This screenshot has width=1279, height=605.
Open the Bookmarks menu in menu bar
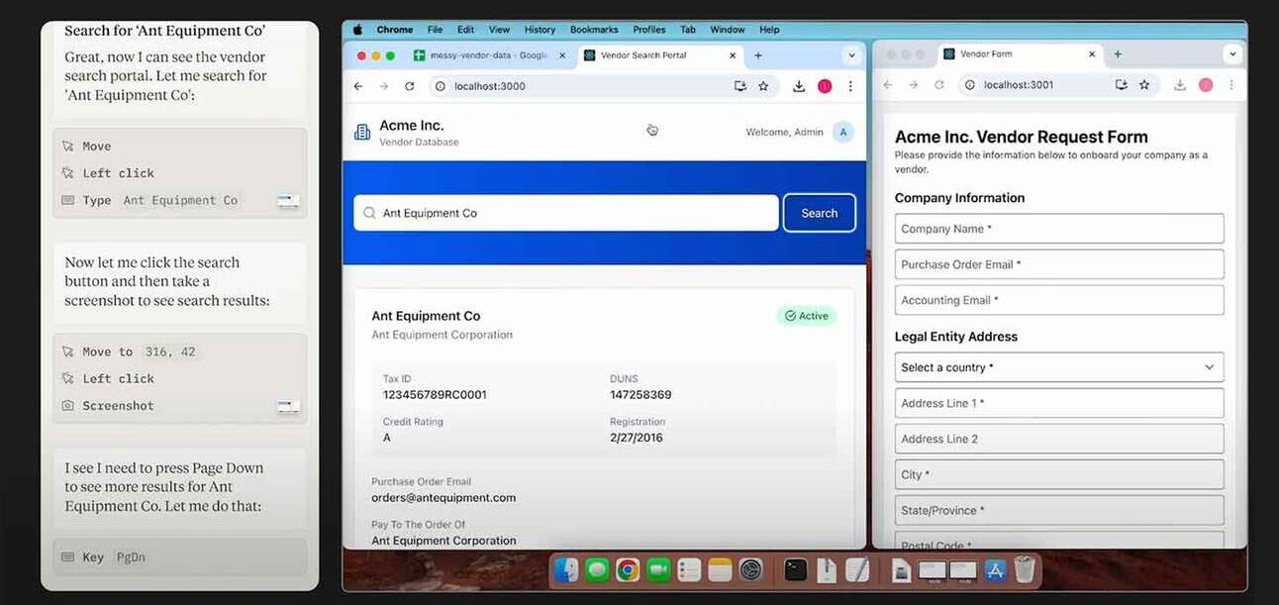coord(594,30)
